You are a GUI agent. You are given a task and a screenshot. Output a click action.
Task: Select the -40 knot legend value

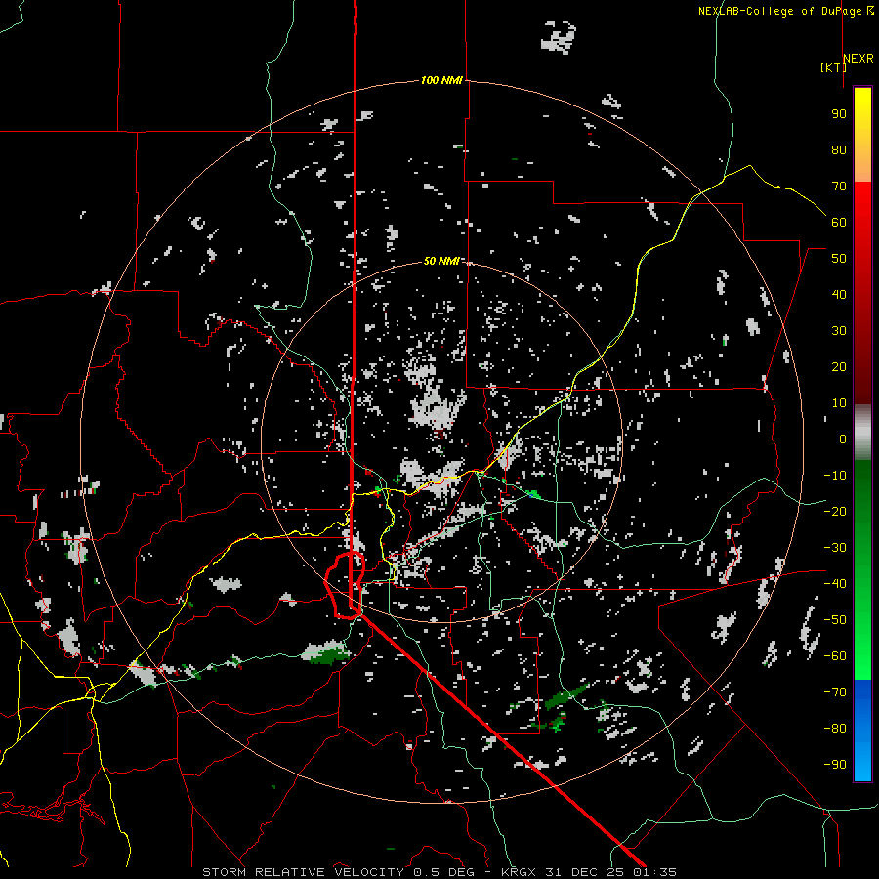click(x=835, y=584)
